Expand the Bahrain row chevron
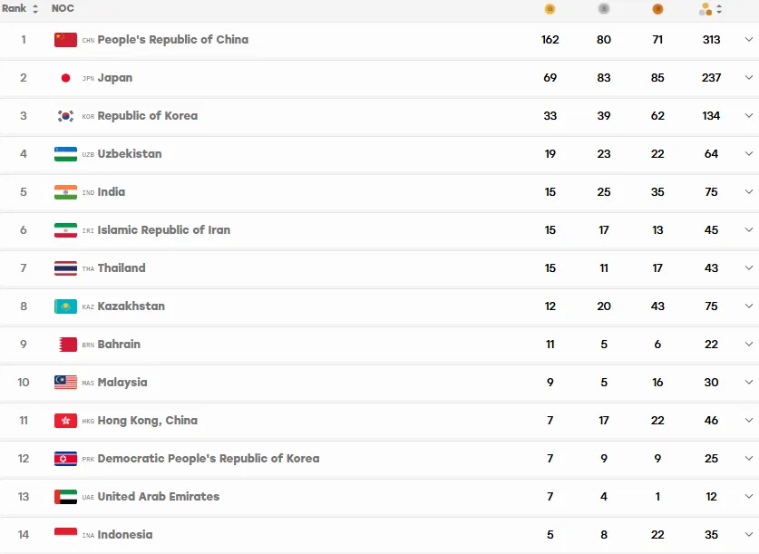The width and height of the screenshot is (759, 554). (x=748, y=344)
